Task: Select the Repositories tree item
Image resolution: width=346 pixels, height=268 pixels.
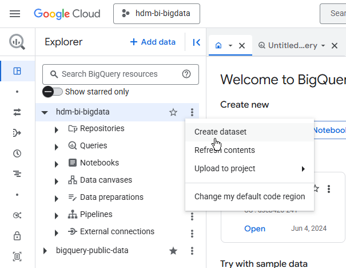Action: point(102,128)
